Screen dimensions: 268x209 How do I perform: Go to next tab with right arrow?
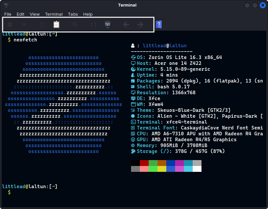[140, 24]
